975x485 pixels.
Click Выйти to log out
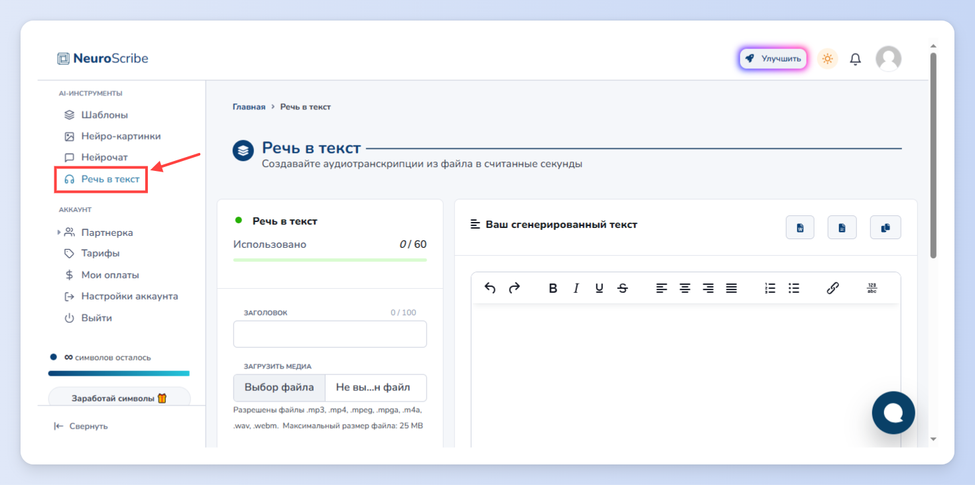tap(88, 318)
